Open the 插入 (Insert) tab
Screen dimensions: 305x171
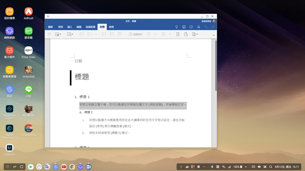pos(69,27)
